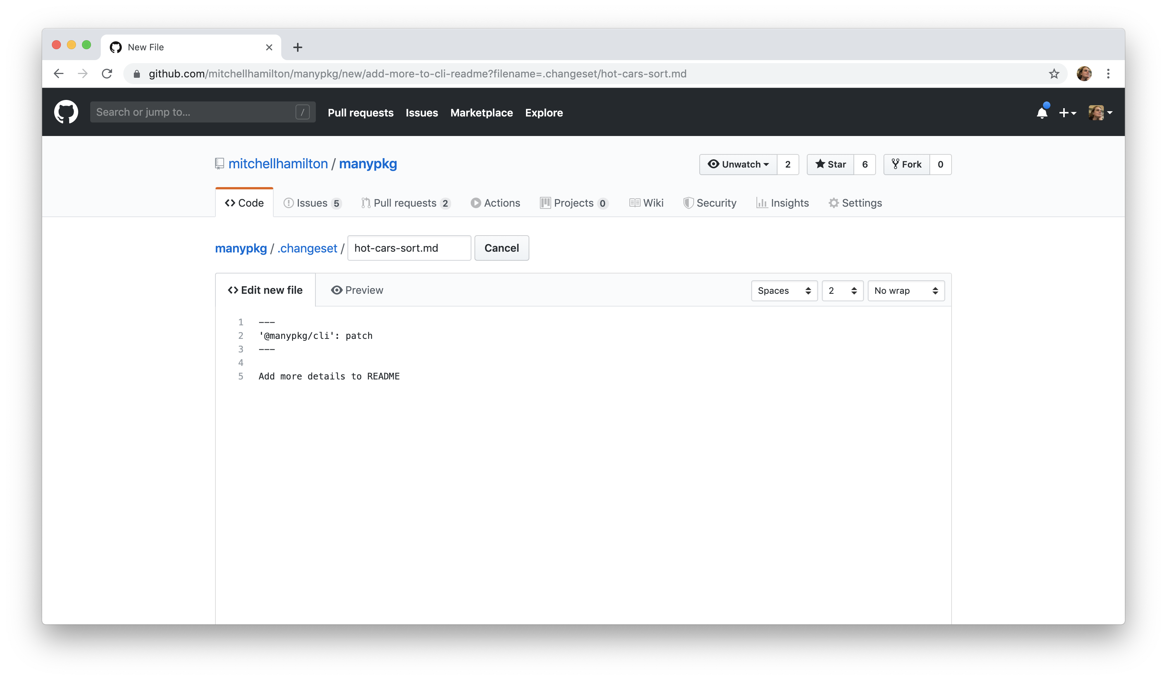Open the repository Settings tab
1167x680 pixels.
coord(855,203)
